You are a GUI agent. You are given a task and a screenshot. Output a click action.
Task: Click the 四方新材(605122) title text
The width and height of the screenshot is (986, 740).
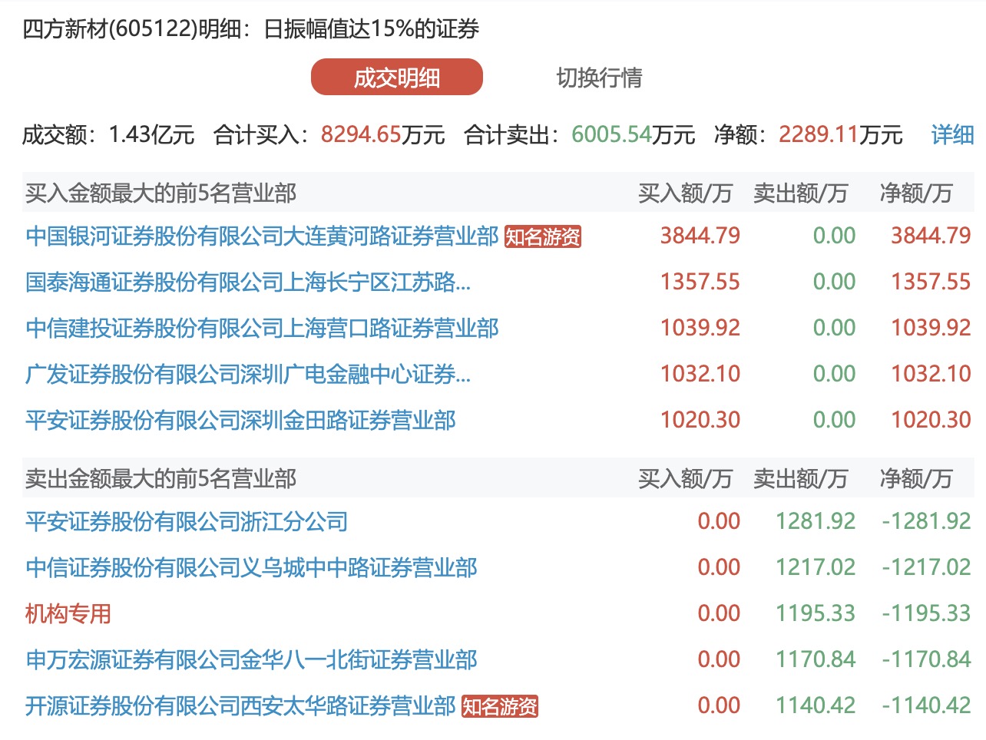pyautogui.click(x=109, y=29)
